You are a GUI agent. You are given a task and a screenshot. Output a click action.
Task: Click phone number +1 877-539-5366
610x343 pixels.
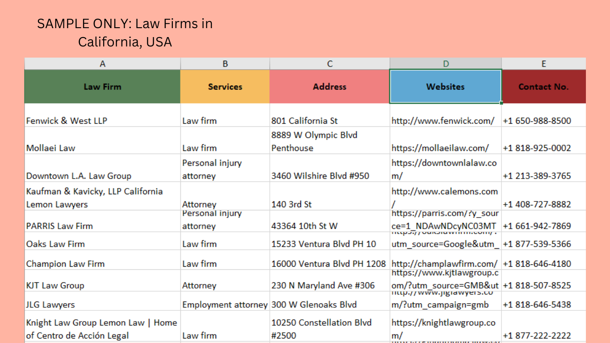point(537,244)
